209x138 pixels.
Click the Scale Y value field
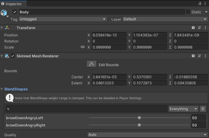150,47
